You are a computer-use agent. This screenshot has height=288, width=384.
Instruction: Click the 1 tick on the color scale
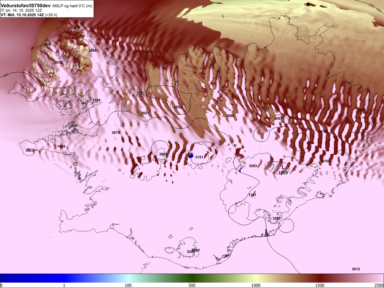[x=64, y=285]
